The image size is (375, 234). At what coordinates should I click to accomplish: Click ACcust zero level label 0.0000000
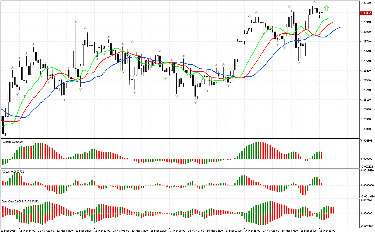(367, 185)
